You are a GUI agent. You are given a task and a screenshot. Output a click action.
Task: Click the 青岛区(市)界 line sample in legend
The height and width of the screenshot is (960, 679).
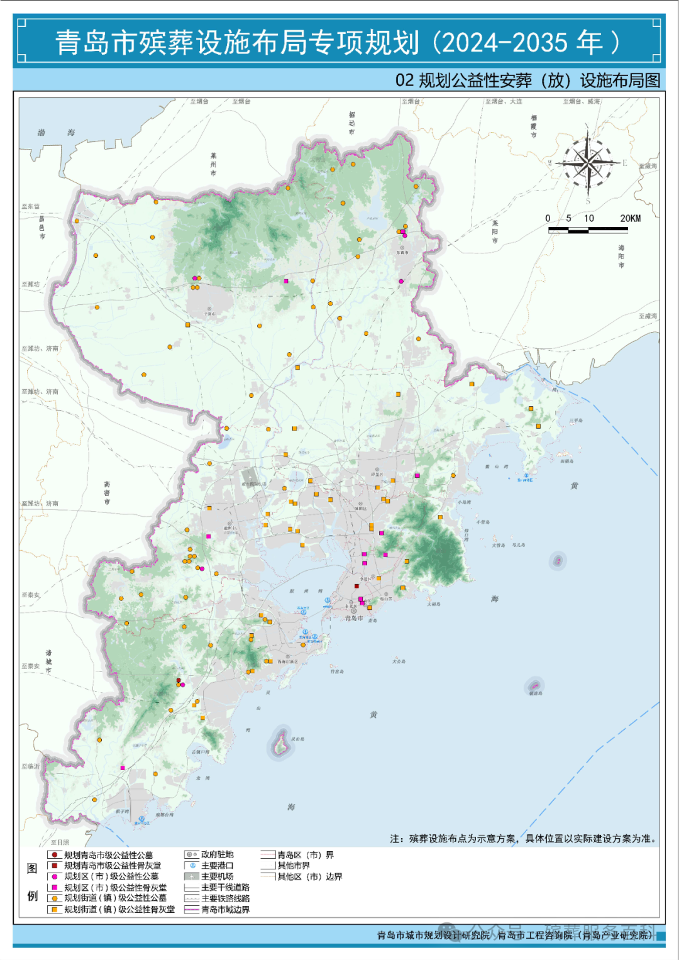pyautogui.click(x=268, y=855)
